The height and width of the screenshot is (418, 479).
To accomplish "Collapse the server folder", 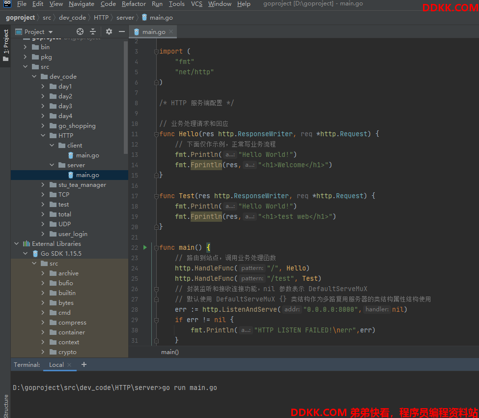I will (x=52, y=165).
